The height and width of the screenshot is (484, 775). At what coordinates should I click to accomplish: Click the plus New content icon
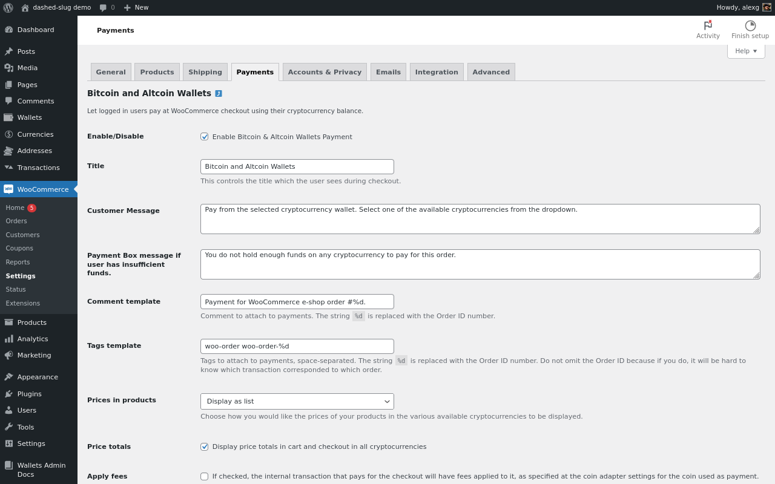pos(127,8)
